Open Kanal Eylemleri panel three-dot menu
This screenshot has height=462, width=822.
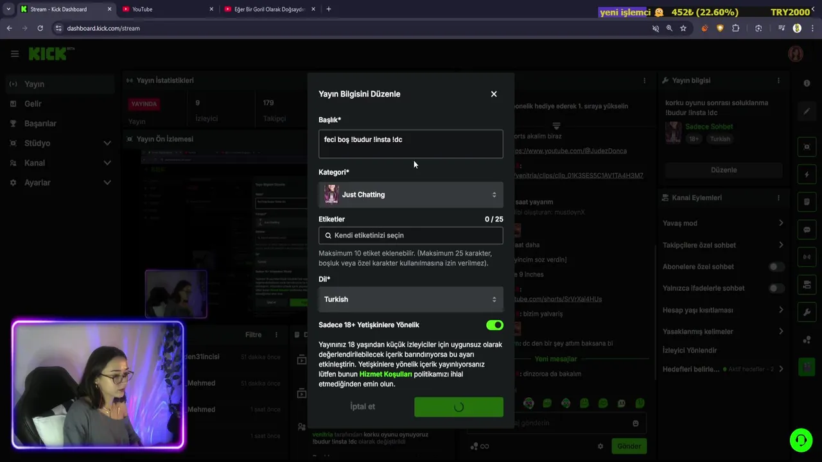click(x=778, y=198)
